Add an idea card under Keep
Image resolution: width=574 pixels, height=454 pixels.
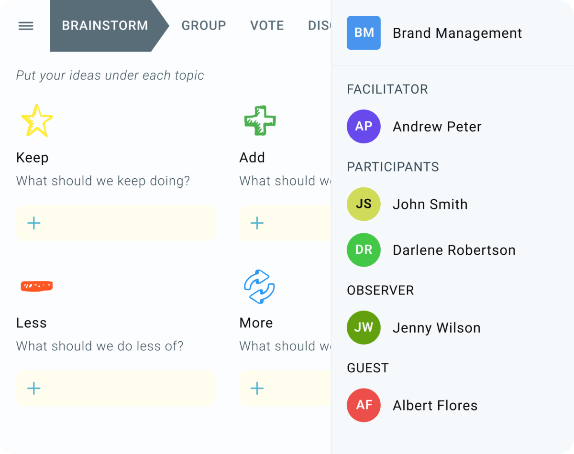click(34, 223)
